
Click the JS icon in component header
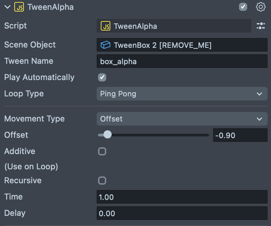[x=19, y=7]
